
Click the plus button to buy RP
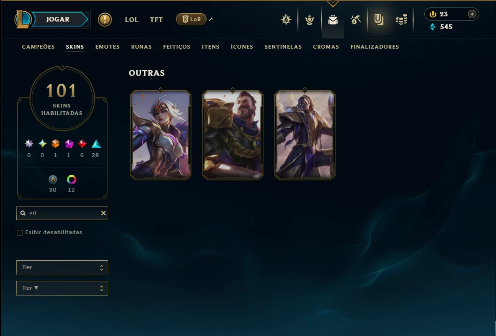[x=472, y=14]
